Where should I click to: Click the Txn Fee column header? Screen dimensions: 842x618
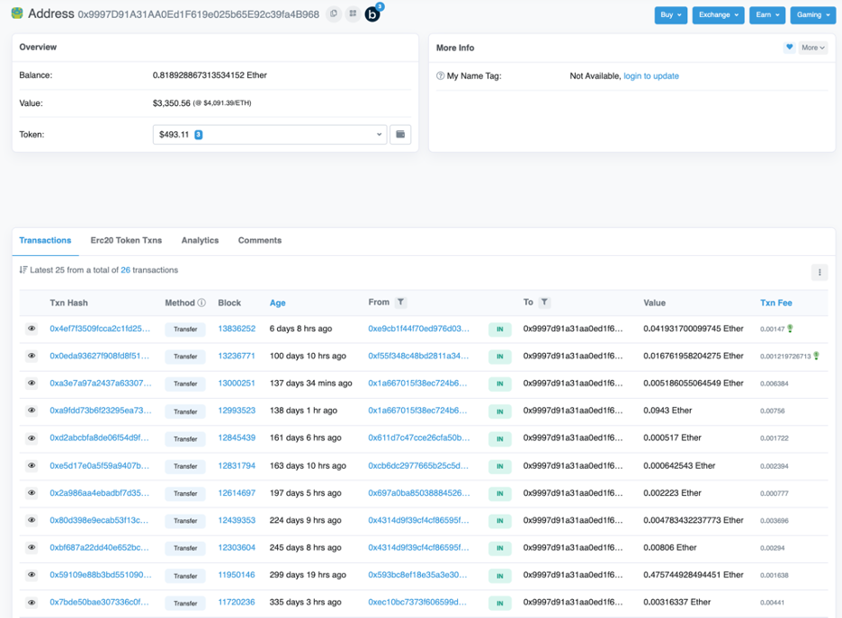776,303
